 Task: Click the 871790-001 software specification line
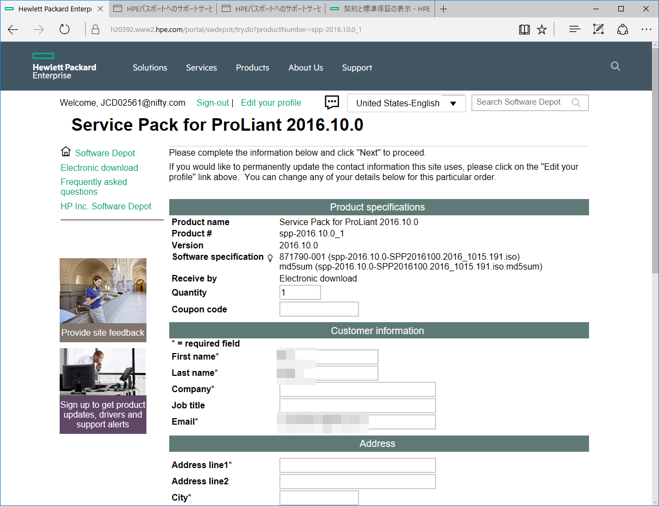tap(400, 257)
